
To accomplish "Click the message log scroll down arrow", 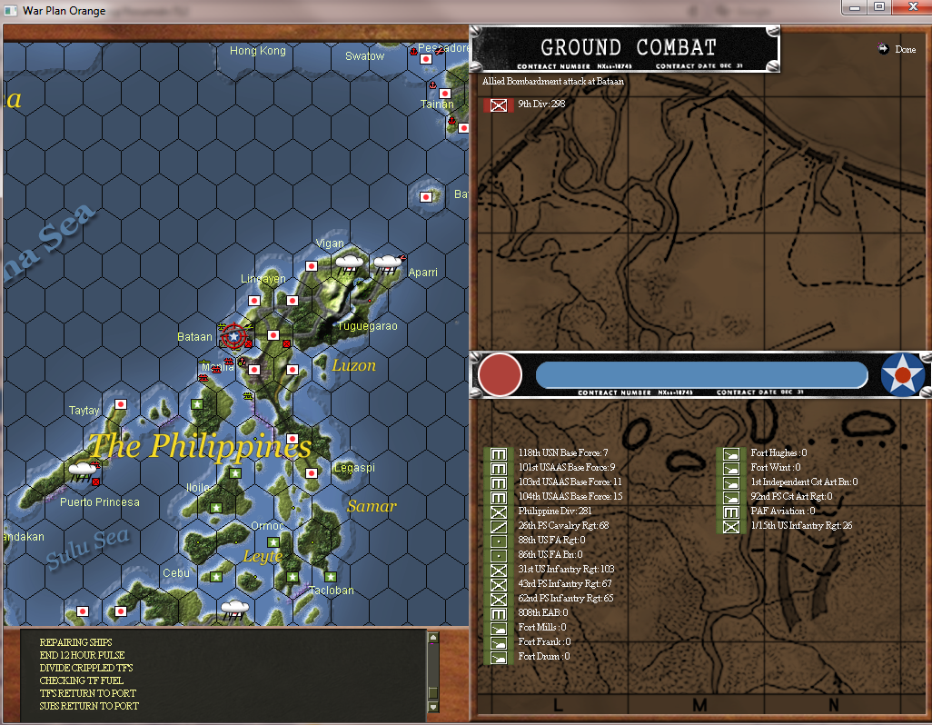I will (433, 707).
